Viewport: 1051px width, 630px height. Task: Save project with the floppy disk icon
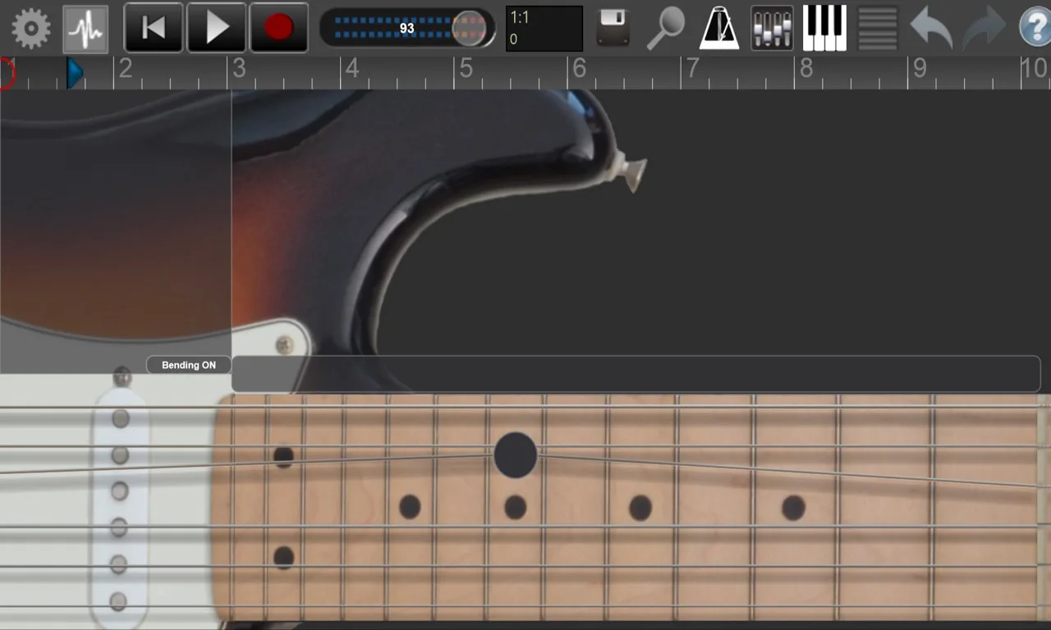[x=613, y=29]
